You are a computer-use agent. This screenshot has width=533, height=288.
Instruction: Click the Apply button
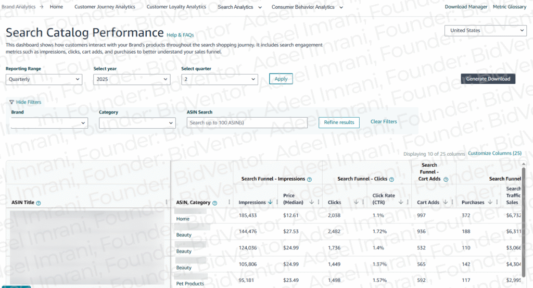(x=281, y=79)
